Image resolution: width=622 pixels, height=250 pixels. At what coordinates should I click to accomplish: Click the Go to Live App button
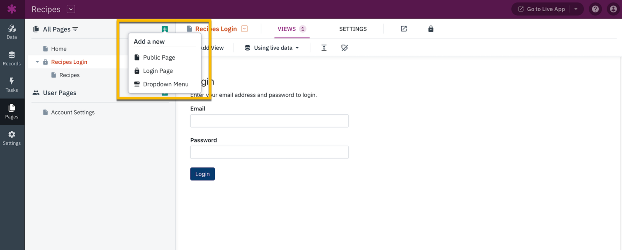coord(541,9)
